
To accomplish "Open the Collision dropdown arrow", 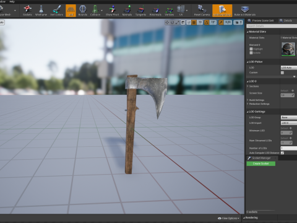I will tap(101, 11).
